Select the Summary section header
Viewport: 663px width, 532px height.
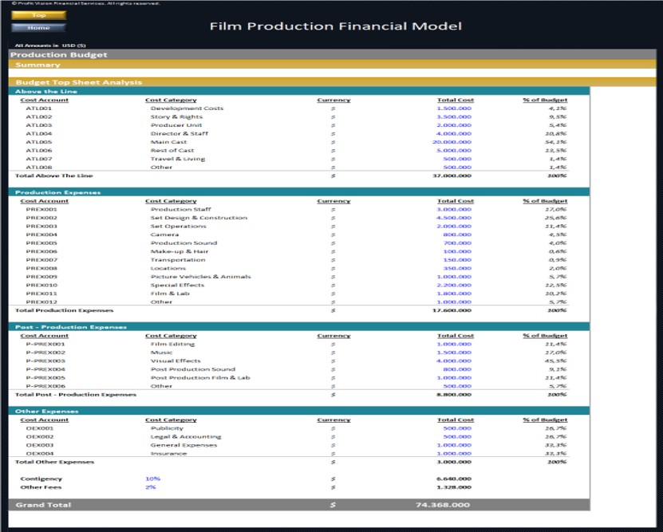pyautogui.click(x=37, y=64)
